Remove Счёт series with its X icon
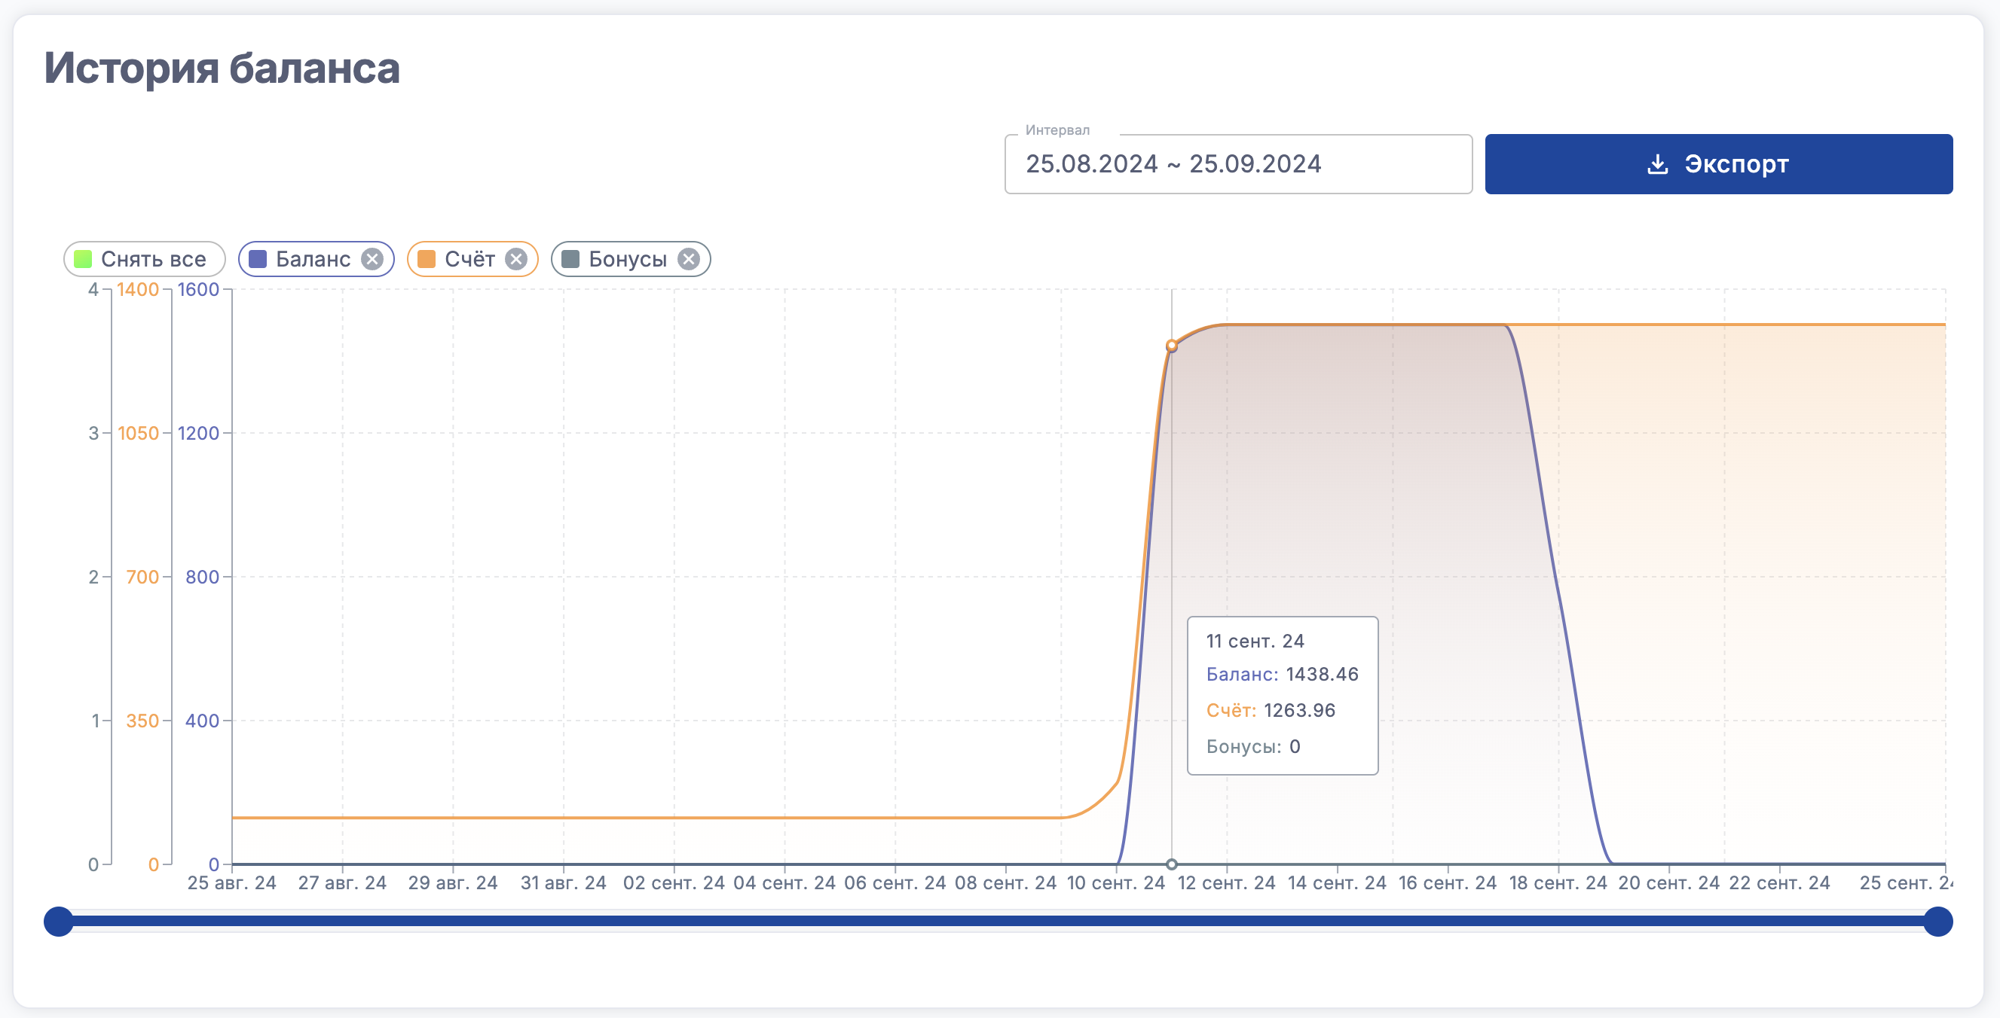The image size is (2000, 1018). click(x=516, y=259)
